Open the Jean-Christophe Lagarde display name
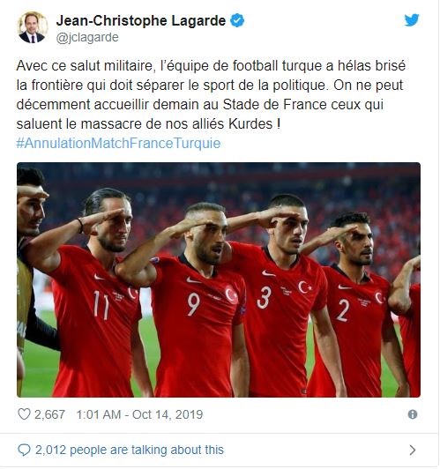 click(141, 21)
